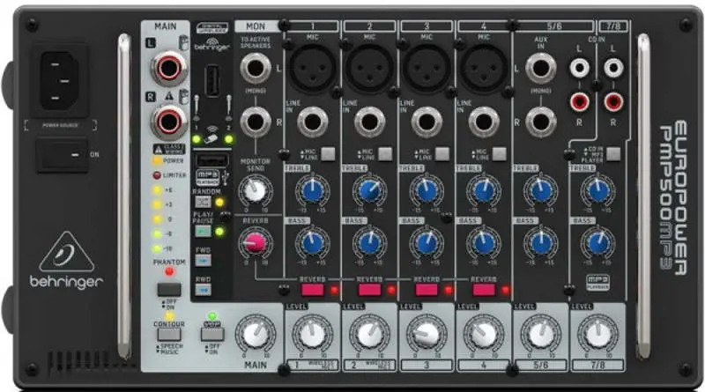
Task: Click the MON L output jack
Action: pos(256,68)
